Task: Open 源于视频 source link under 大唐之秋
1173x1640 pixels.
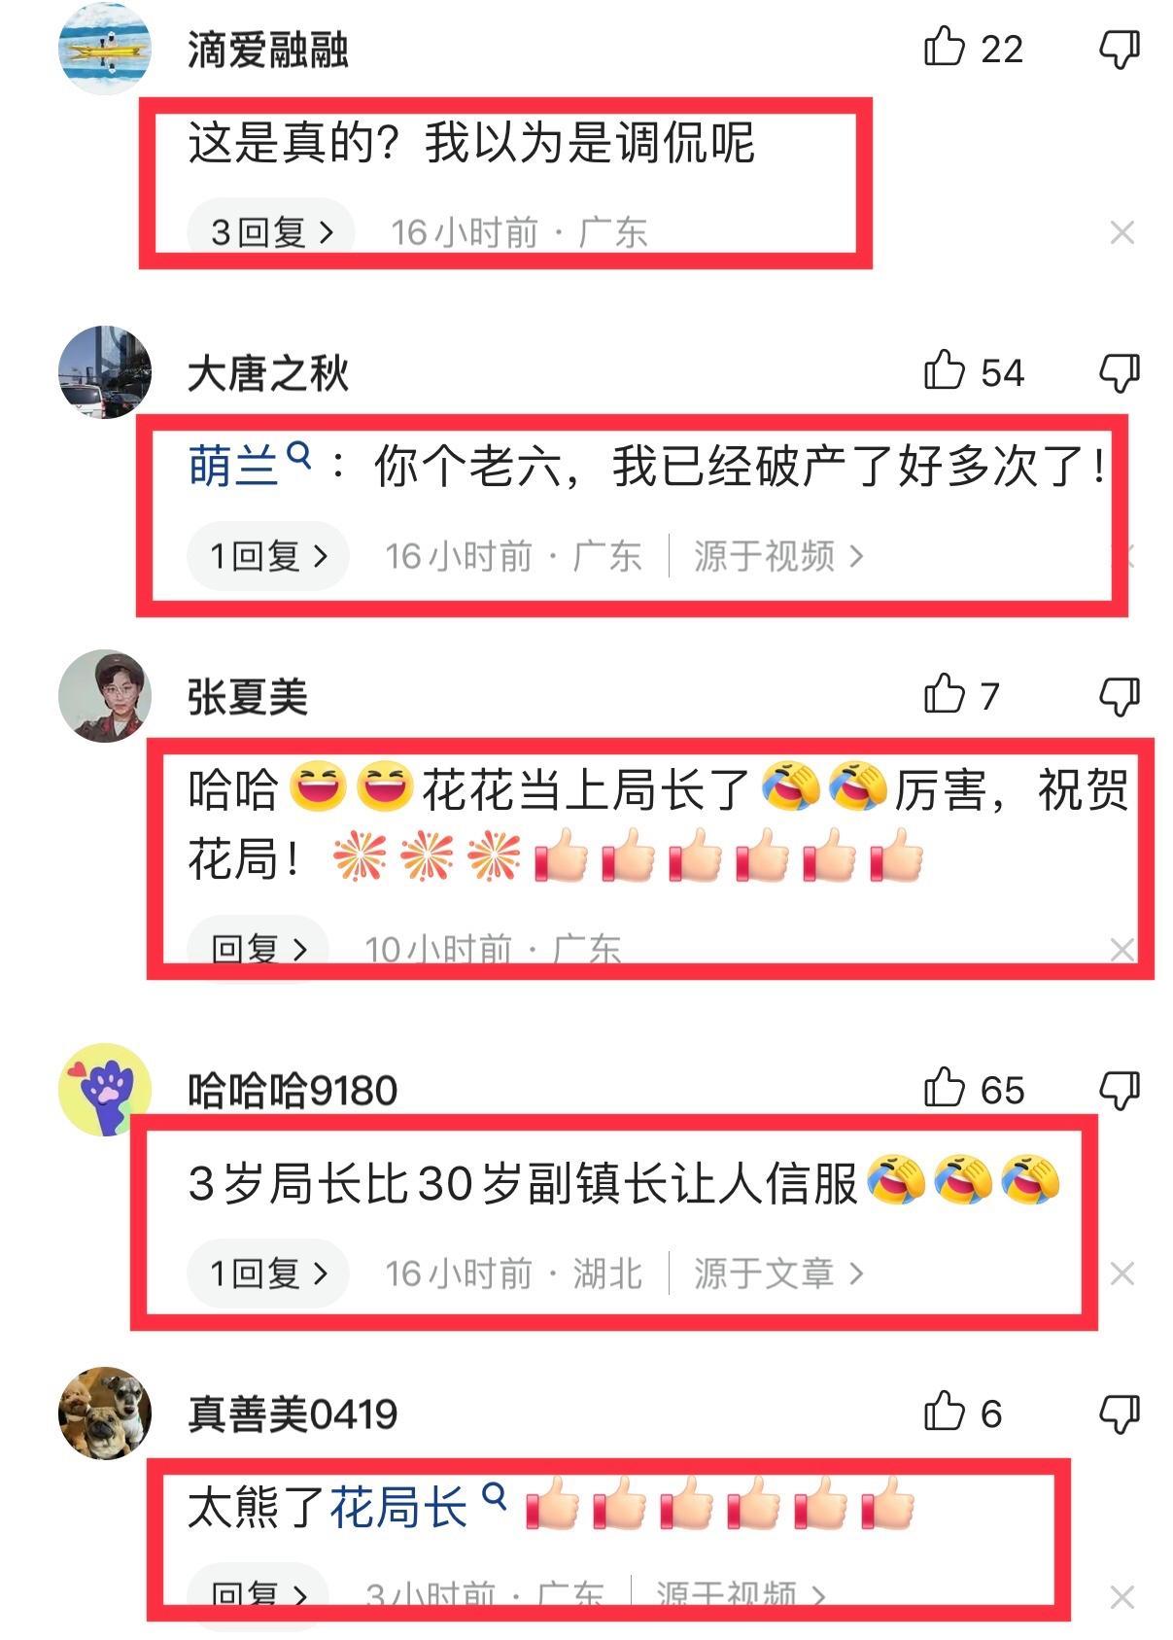Action: coord(777,556)
